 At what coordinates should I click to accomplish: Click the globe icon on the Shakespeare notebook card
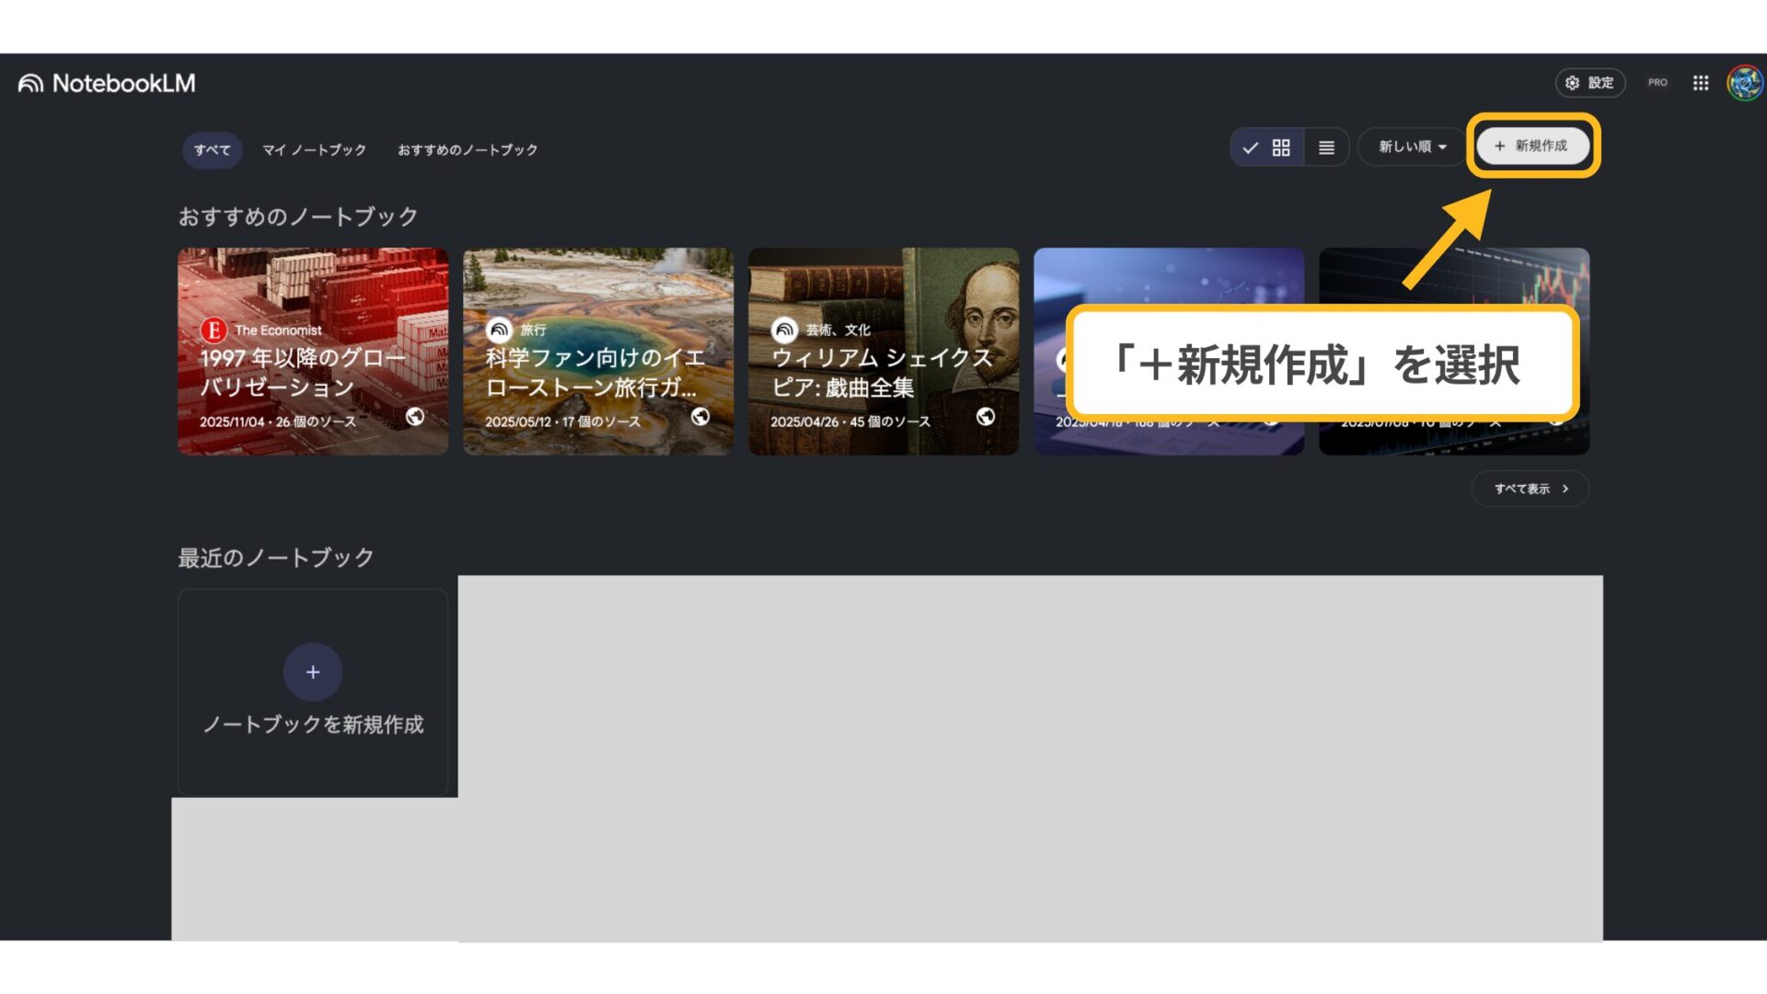point(986,417)
